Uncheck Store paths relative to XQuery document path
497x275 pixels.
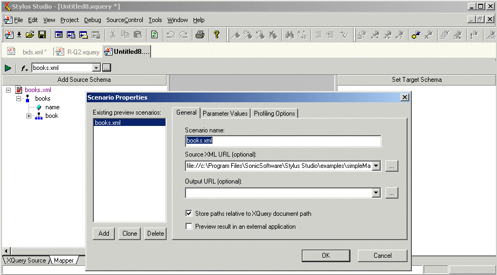point(189,214)
